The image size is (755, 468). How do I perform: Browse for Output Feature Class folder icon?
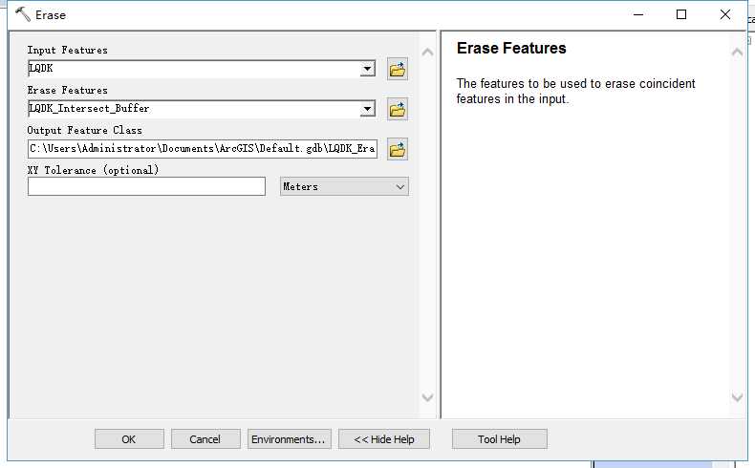[398, 150]
